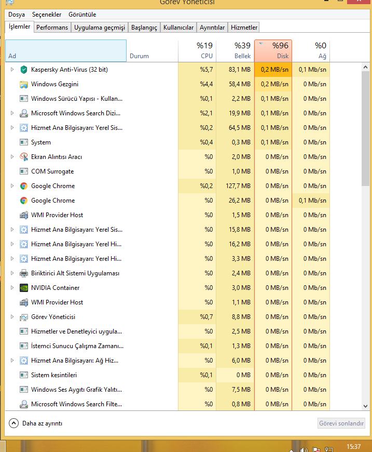Click the 58,4 MB value of Windows Gezgini
Image resolution: width=372 pixels, height=452 pixels.
tap(240, 84)
